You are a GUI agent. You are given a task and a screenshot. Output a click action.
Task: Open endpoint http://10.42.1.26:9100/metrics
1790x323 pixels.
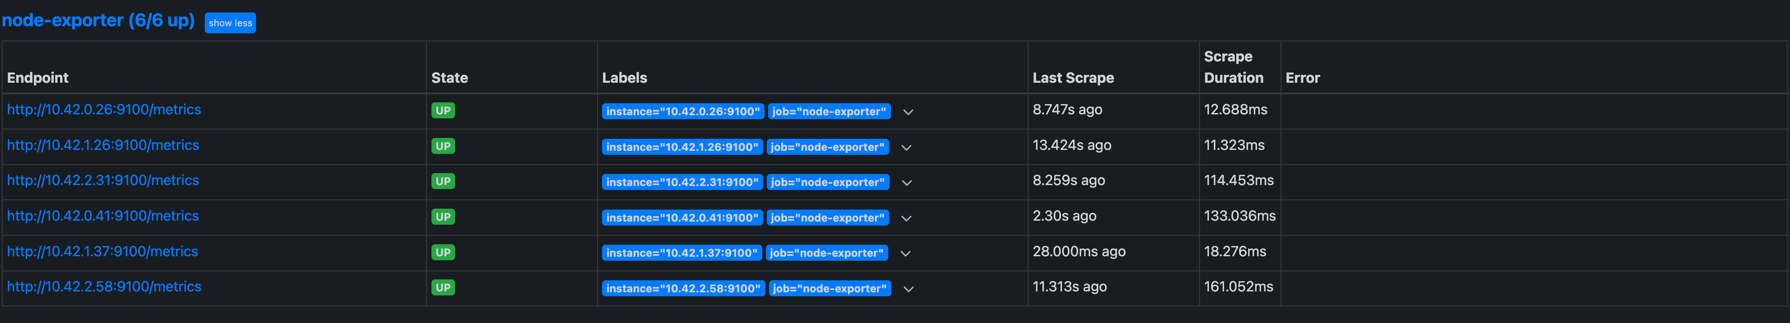pos(103,145)
